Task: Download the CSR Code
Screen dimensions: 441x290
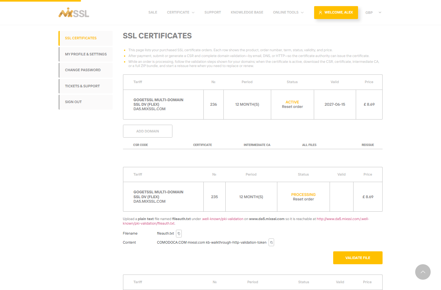Action: coord(140,145)
